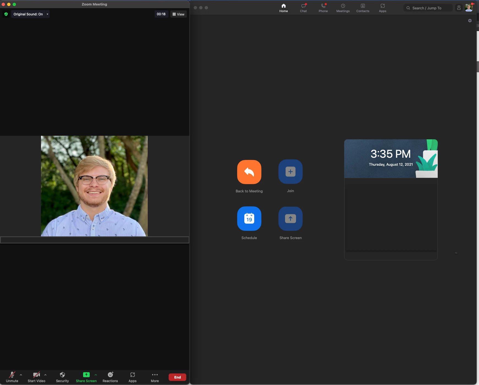479x385 pixels.
Task: Open the Schedule calendar button
Action: tap(249, 218)
